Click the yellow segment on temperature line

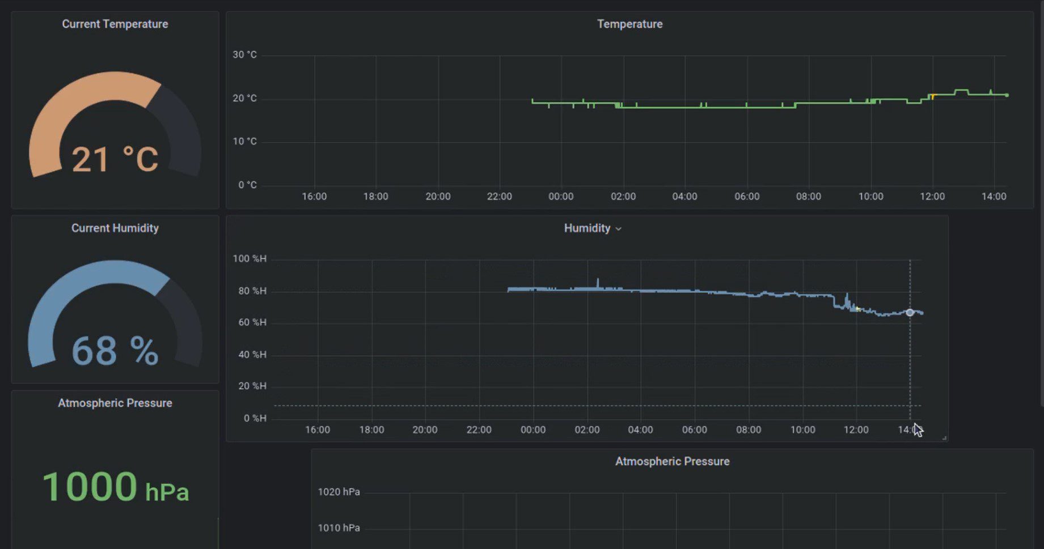coord(932,97)
